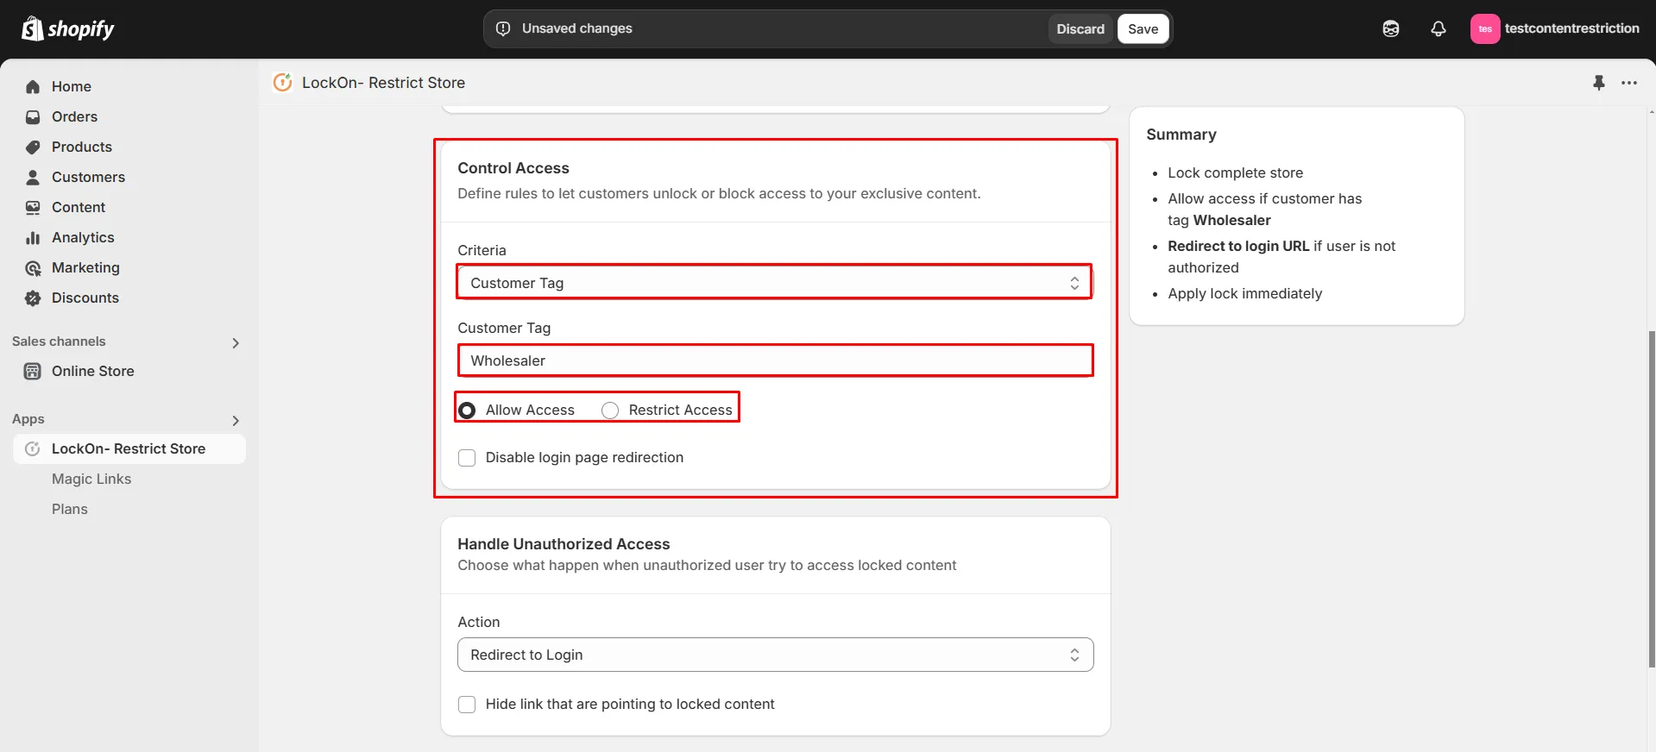The height and width of the screenshot is (752, 1656).
Task: Open Marketing in the sidebar
Action: pyautogui.click(x=85, y=267)
